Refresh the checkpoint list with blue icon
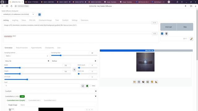The height and width of the screenshot is (111, 198). (x=40, y=14)
